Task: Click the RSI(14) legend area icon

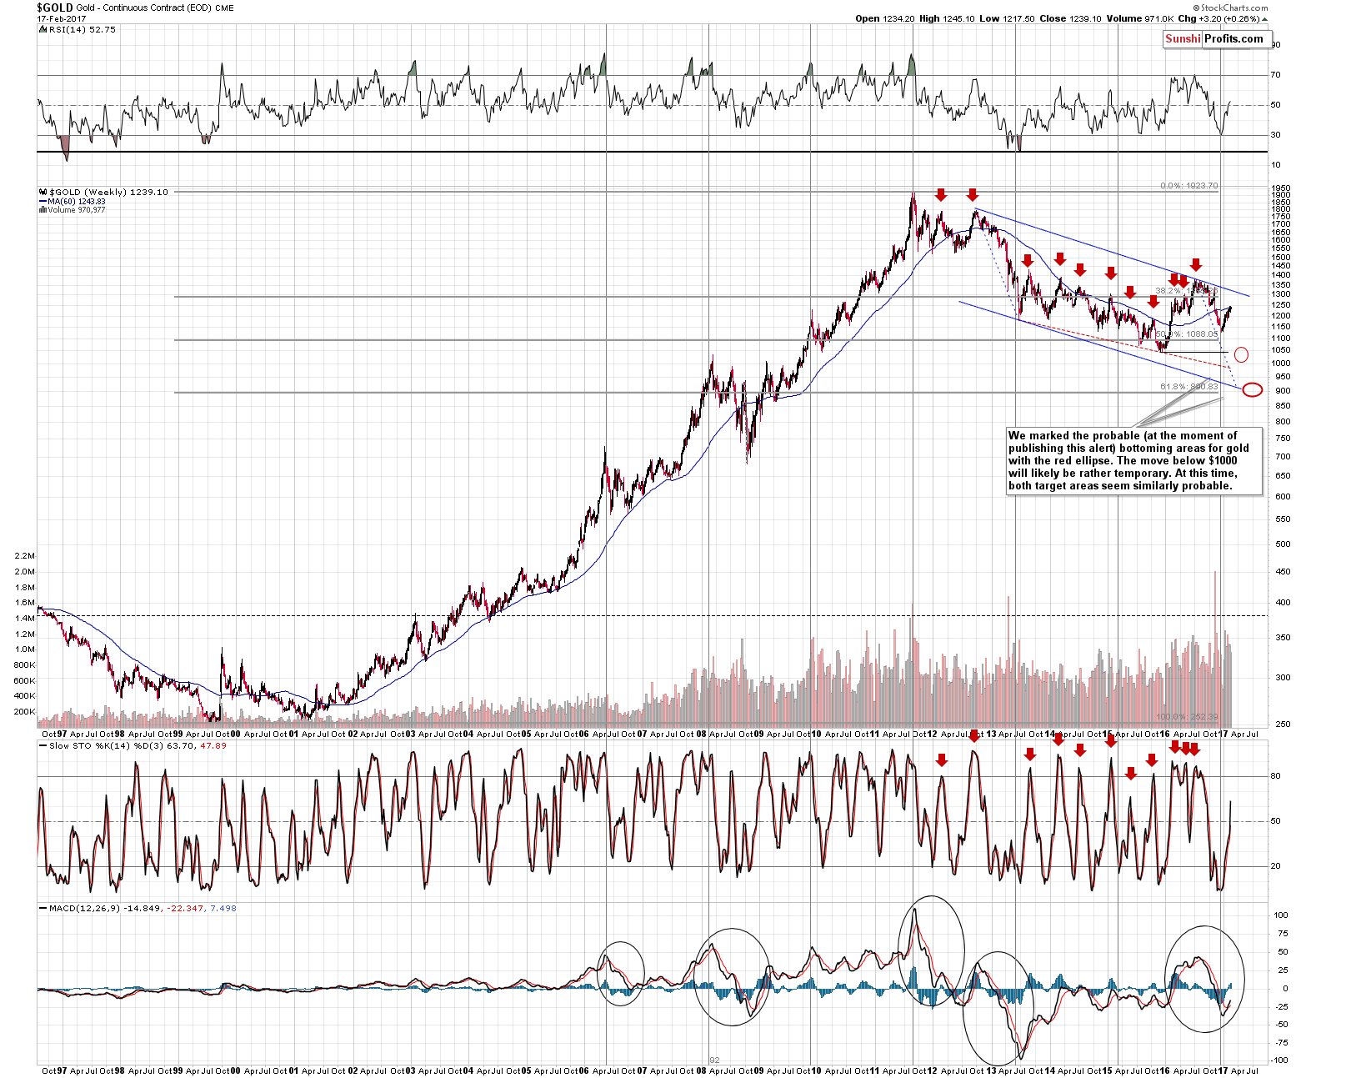Action: (44, 29)
